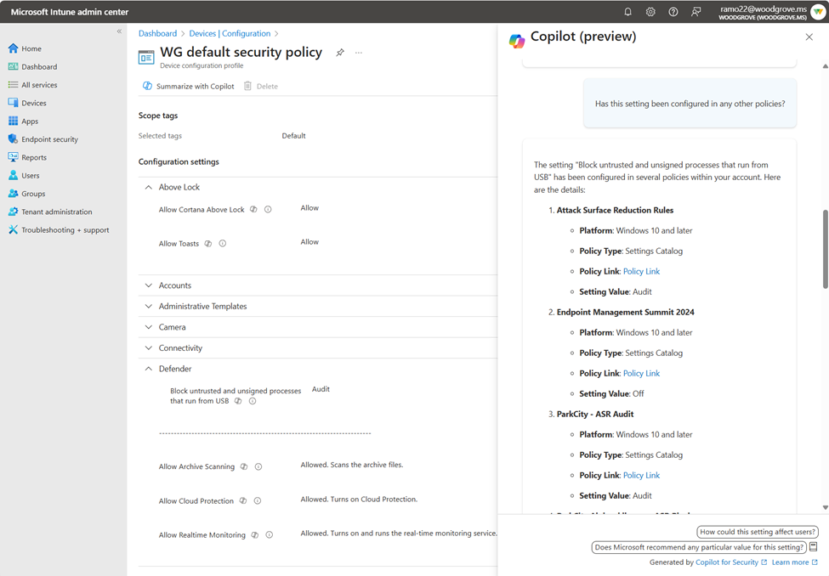829x576 pixels.
Task: Click Dashboard breadcrumb link
Action: (x=157, y=33)
